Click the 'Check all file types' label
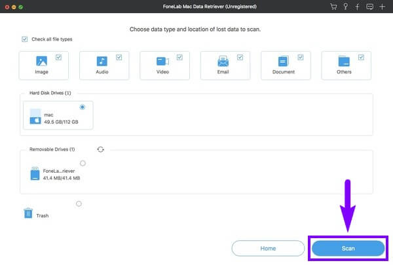The width and height of the screenshot is (393, 265). [52, 39]
